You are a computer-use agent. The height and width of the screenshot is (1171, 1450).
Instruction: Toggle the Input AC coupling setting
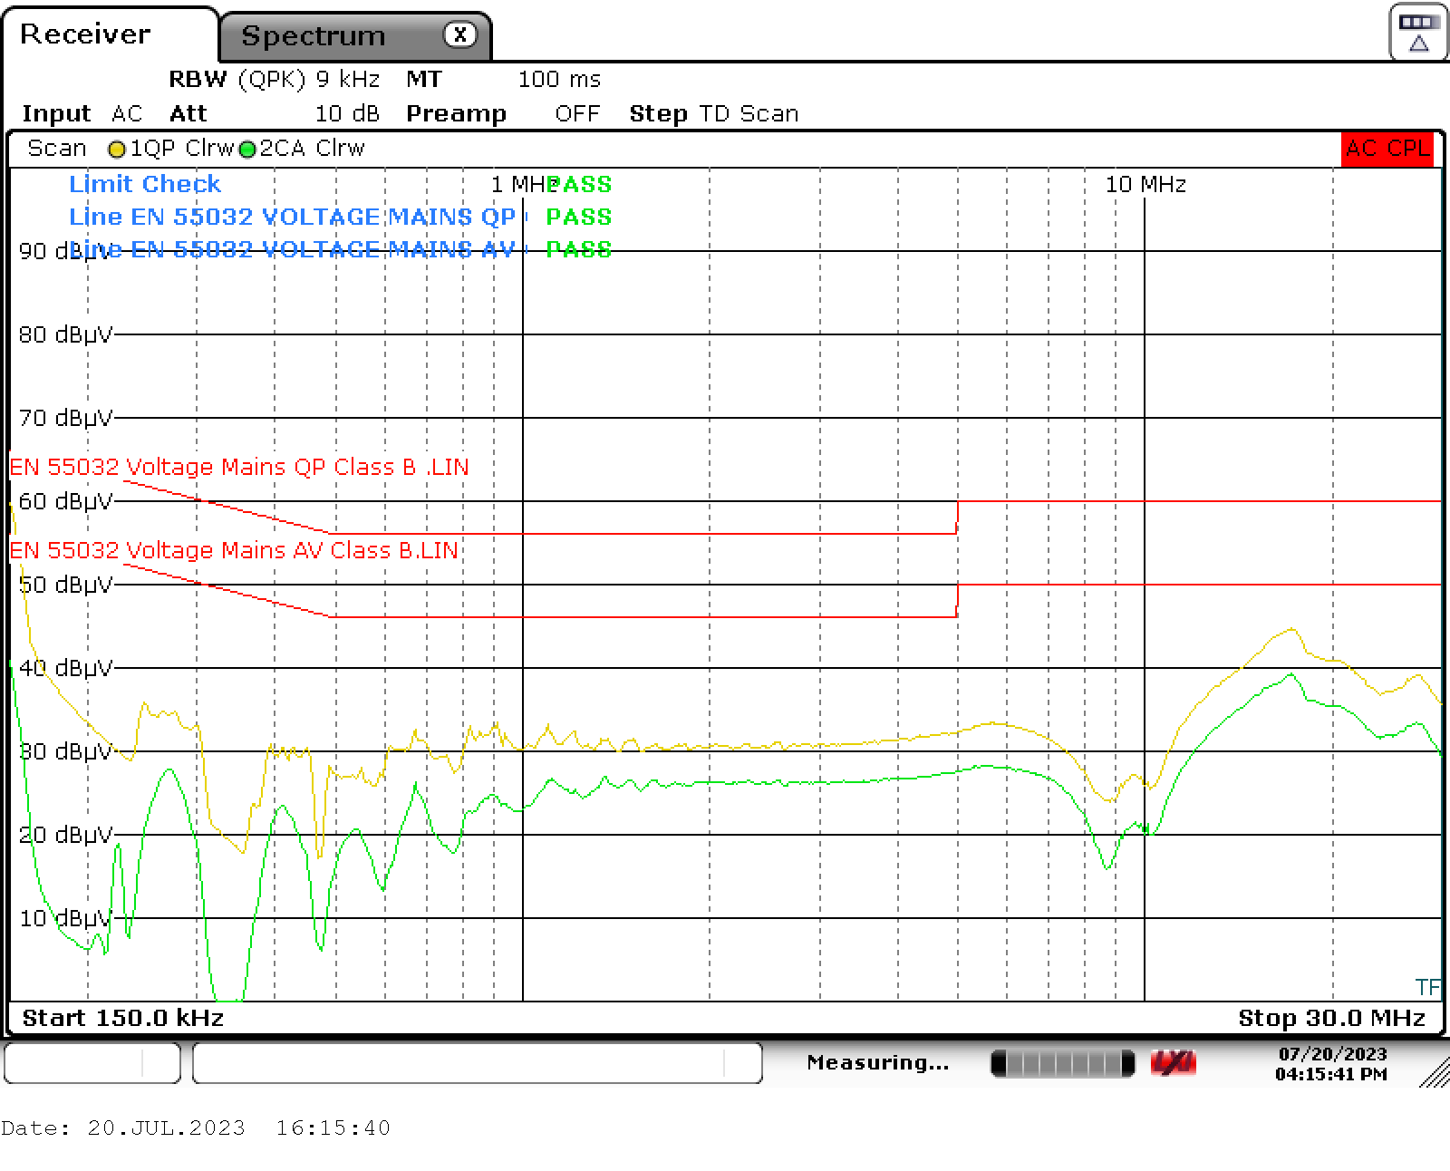pos(126,113)
